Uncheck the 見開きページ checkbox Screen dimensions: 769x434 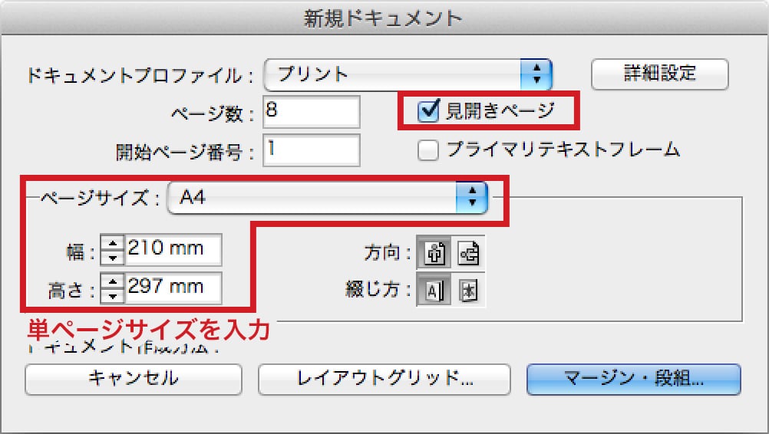point(427,112)
